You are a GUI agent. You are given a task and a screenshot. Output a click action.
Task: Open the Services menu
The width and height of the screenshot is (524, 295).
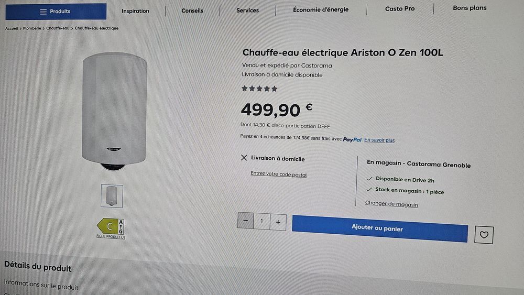point(247,10)
